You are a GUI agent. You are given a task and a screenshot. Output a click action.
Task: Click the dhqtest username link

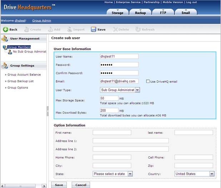(x=20, y=21)
